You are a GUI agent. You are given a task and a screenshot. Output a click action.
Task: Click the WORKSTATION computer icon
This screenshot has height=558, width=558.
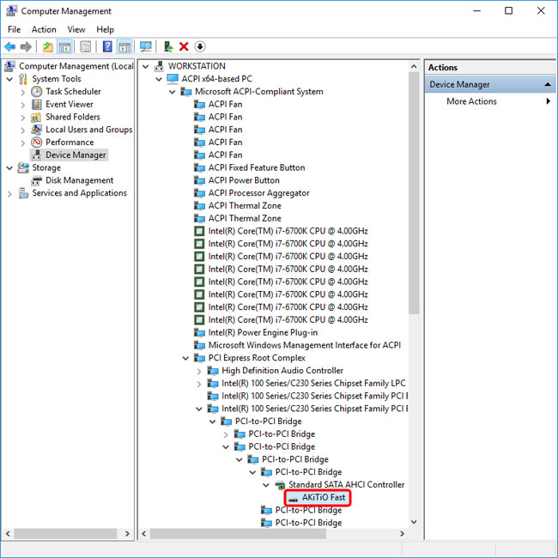click(159, 66)
